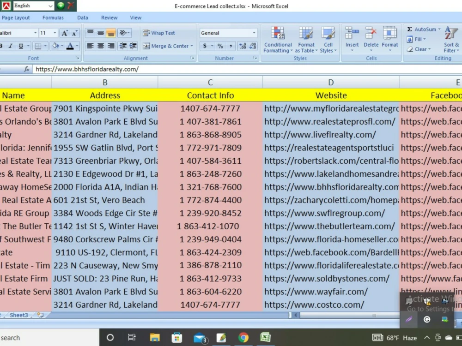Select column D header
Viewport: 462px width, 346px height.
(x=331, y=83)
